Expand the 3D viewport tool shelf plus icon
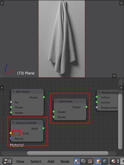124x165 pixels. (x=2, y=3)
